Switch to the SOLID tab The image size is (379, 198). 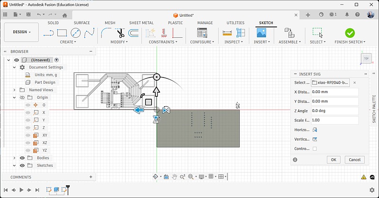click(x=53, y=23)
